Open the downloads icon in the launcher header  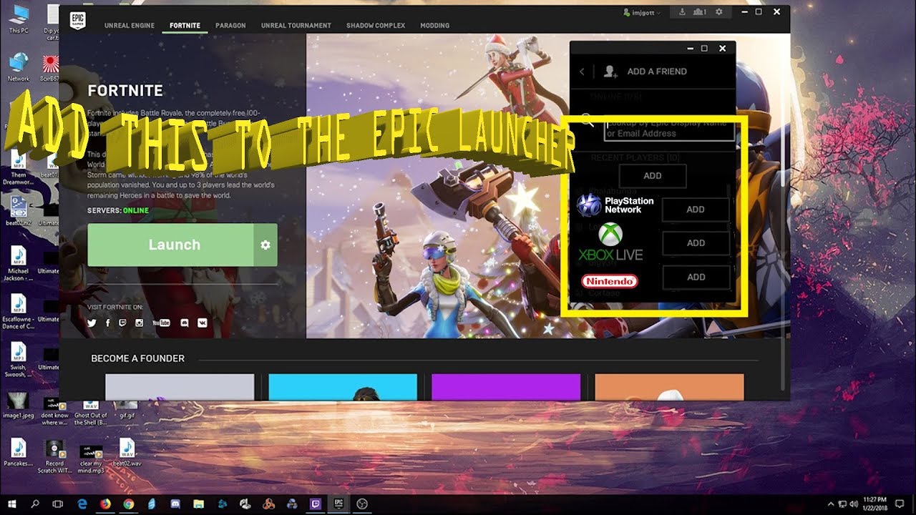point(682,12)
